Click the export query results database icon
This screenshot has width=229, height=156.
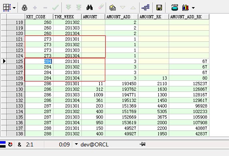point(175,8)
